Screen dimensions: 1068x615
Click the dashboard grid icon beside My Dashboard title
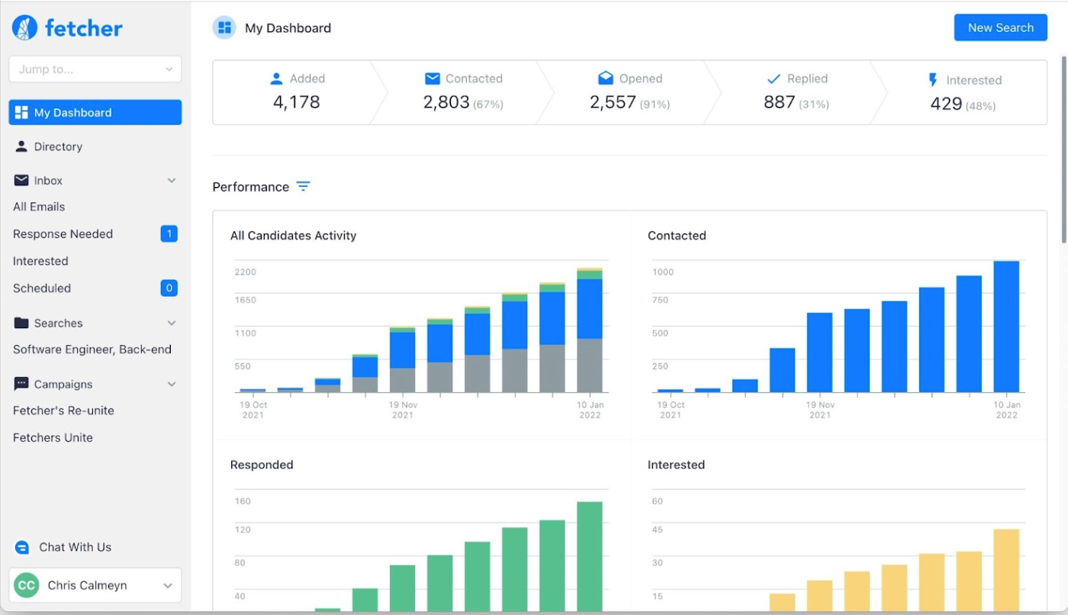point(224,27)
